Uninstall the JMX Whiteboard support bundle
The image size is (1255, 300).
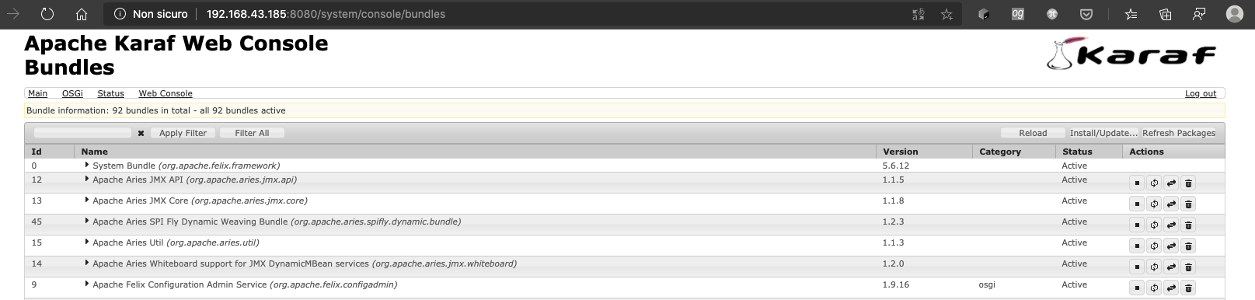pos(1188,267)
